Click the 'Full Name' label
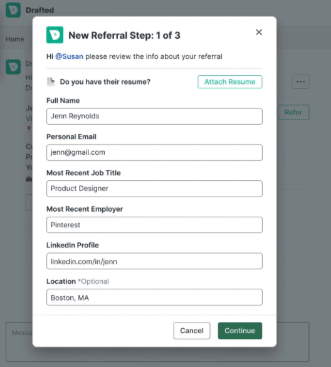331x367 pixels. pos(63,100)
